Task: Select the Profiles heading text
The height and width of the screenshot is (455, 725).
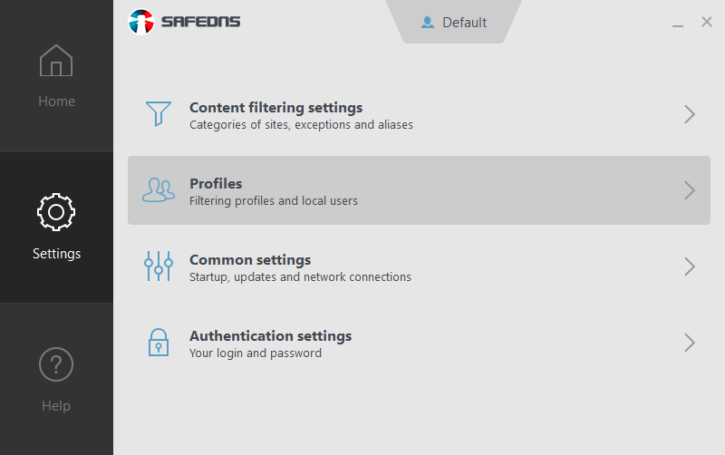Action: (x=216, y=184)
